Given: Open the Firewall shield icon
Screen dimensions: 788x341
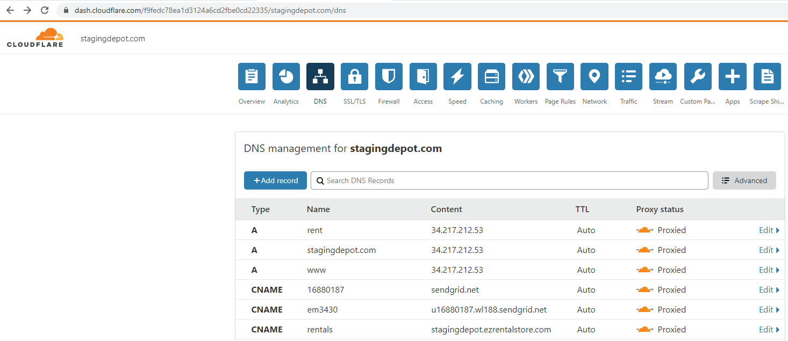Looking at the screenshot, I should pyautogui.click(x=389, y=76).
